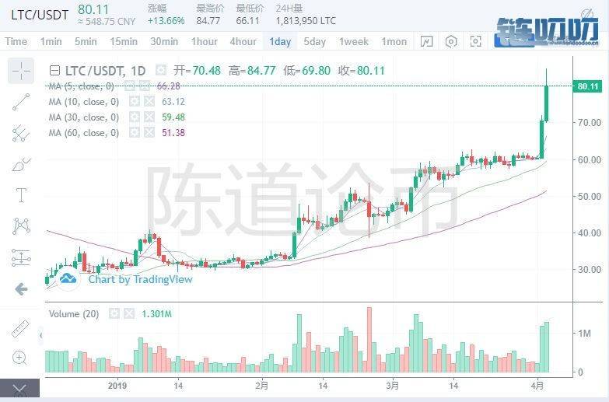Open Chart by TradingView link
The height and width of the screenshot is (402, 609).
point(140,279)
